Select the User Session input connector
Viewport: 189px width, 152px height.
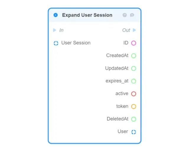tap(56, 43)
